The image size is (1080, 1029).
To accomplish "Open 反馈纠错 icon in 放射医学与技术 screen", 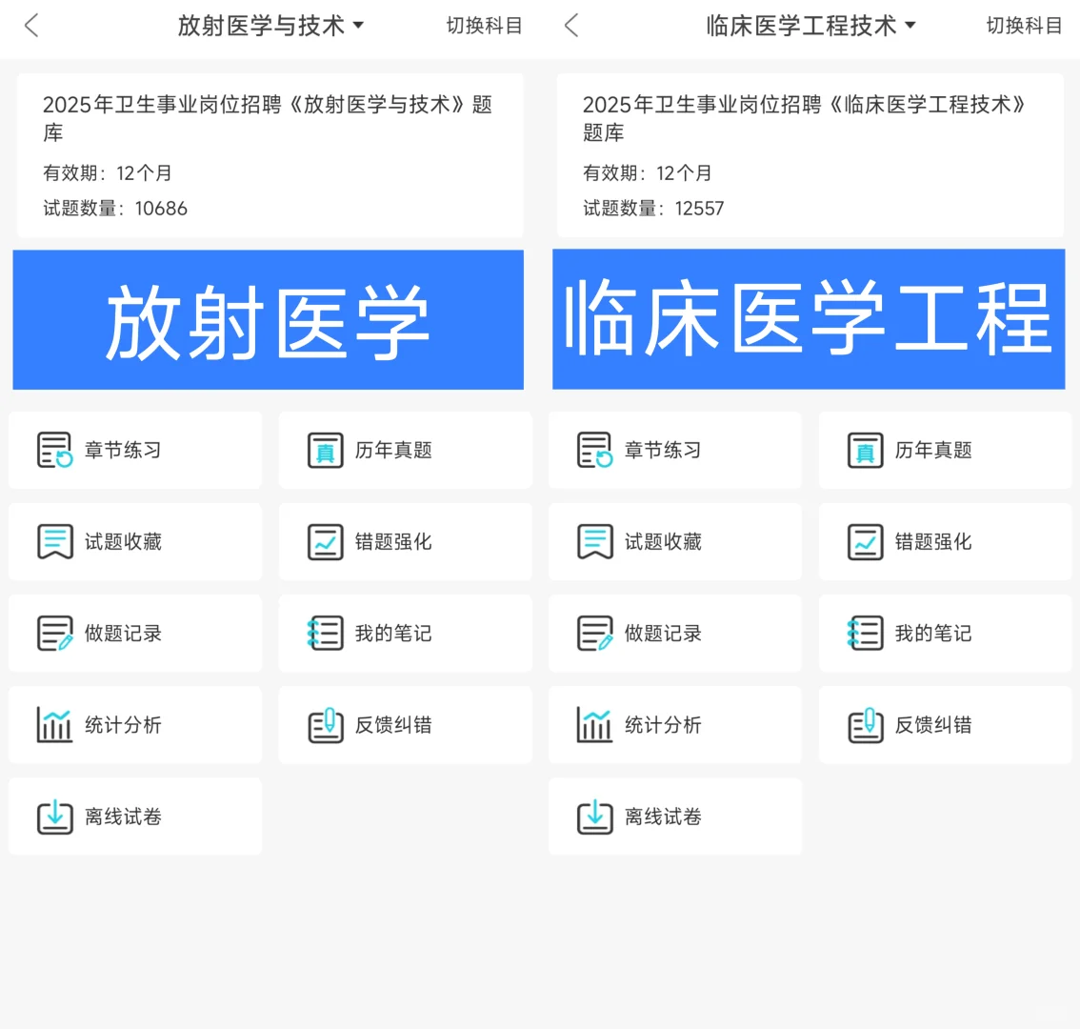I will [325, 725].
